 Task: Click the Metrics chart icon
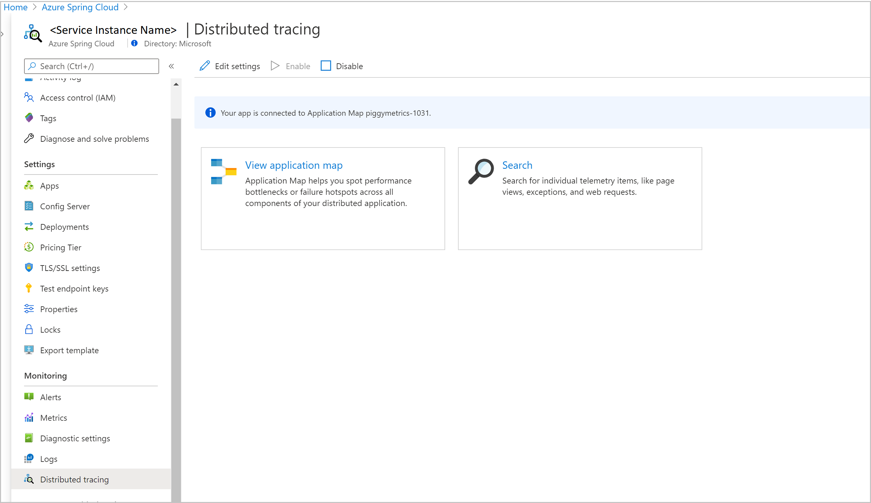[x=29, y=417]
